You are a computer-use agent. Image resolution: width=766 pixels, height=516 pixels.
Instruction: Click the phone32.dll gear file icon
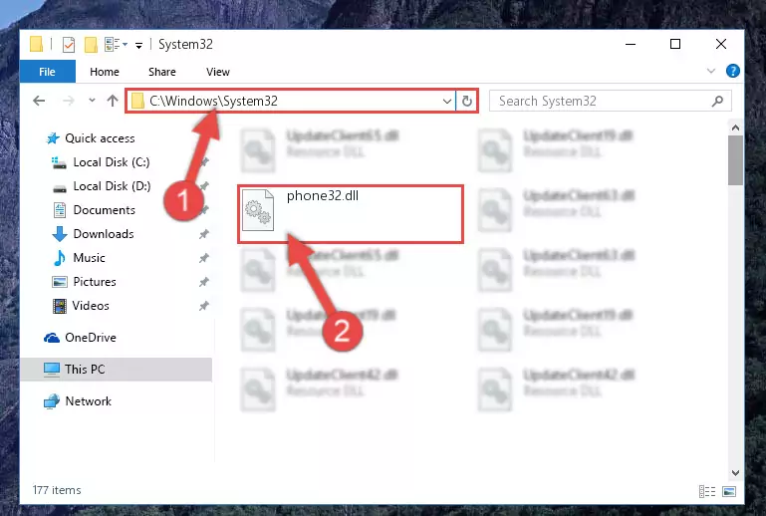point(258,210)
